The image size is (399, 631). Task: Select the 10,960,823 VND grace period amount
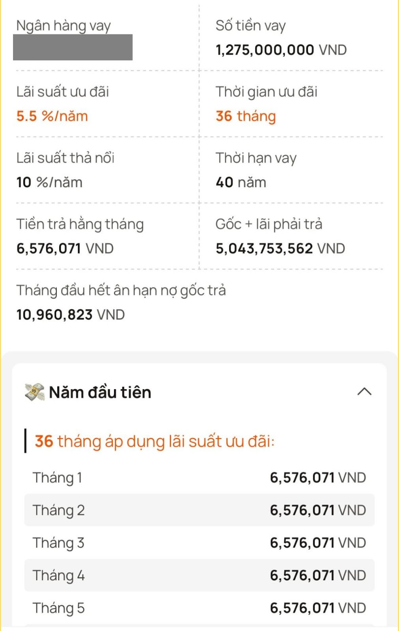tap(71, 315)
